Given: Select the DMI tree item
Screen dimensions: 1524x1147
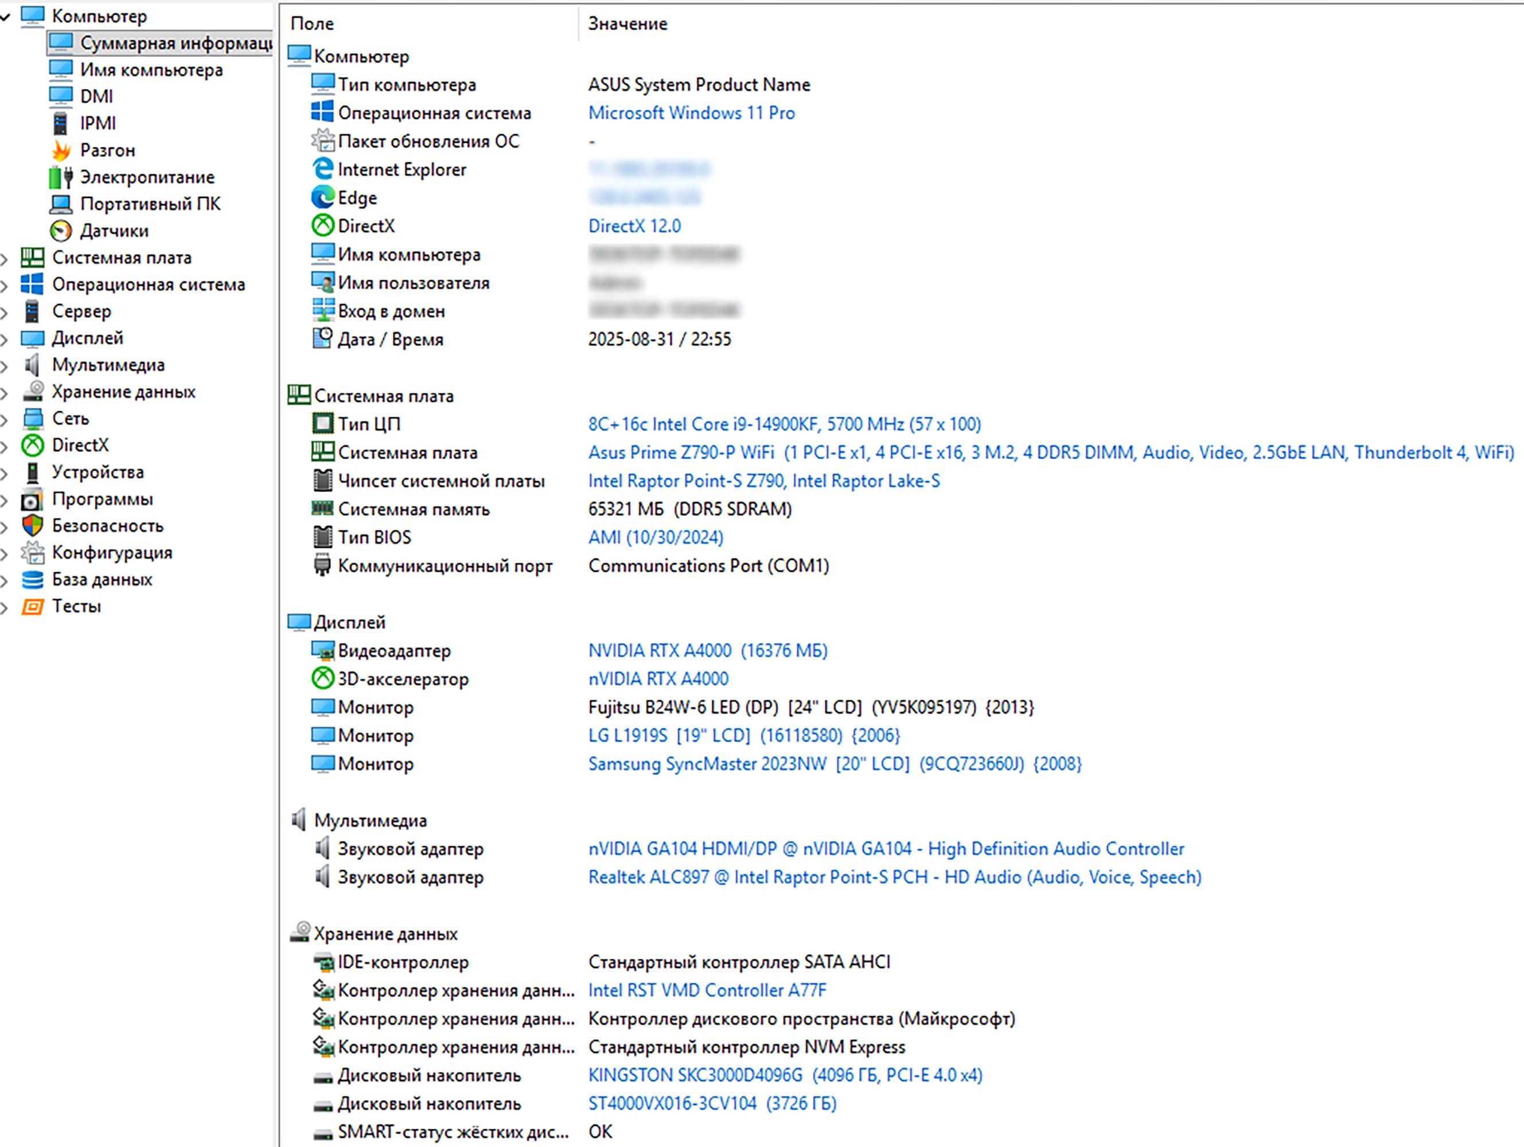Looking at the screenshot, I should tap(96, 96).
